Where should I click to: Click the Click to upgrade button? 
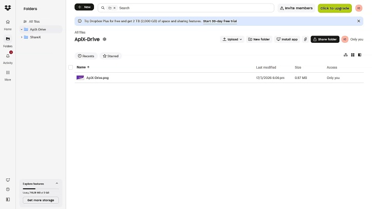(335, 8)
